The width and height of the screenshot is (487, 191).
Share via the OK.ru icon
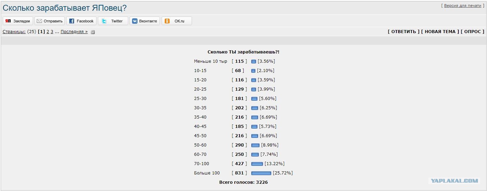click(x=167, y=21)
